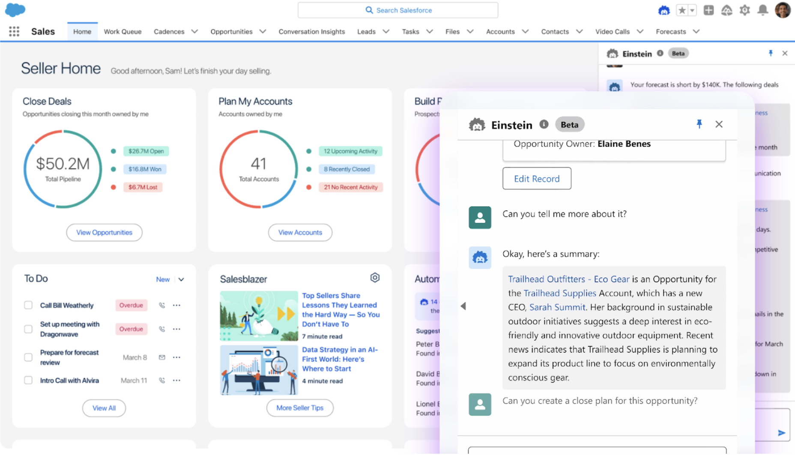Click the phone icon for Call Bill Weatherly
Image resolution: width=795 pixels, height=455 pixels.
(162, 305)
